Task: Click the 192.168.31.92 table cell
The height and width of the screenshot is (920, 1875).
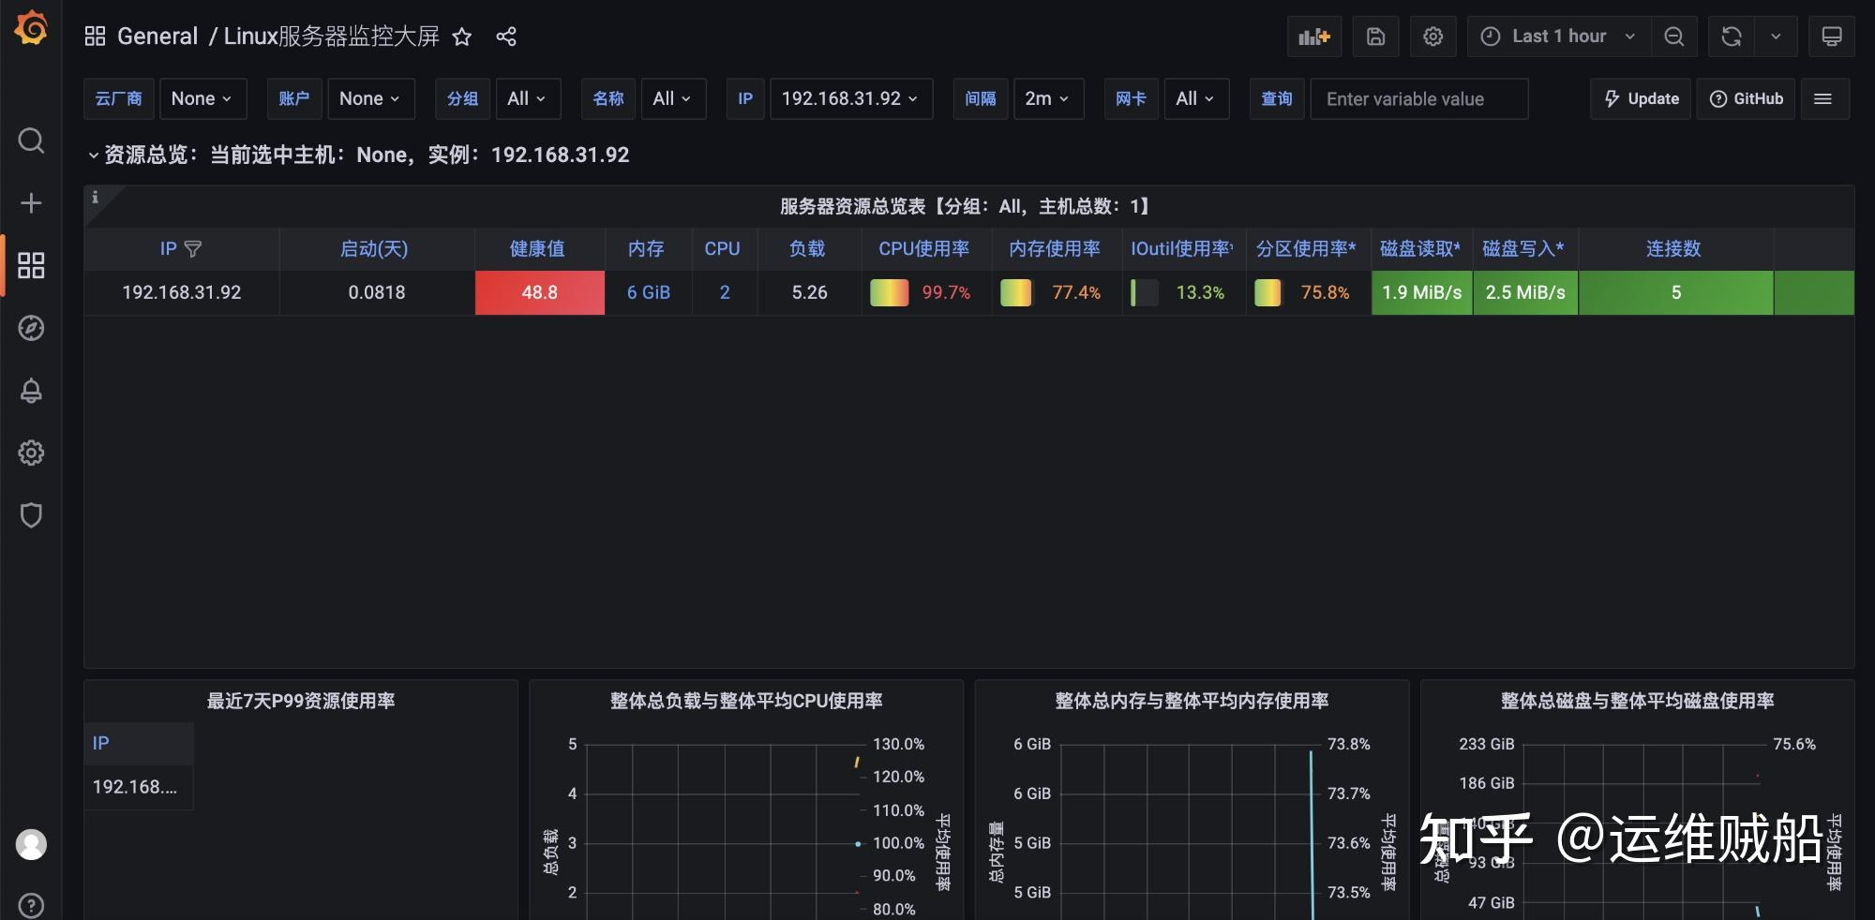Action: [x=182, y=292]
